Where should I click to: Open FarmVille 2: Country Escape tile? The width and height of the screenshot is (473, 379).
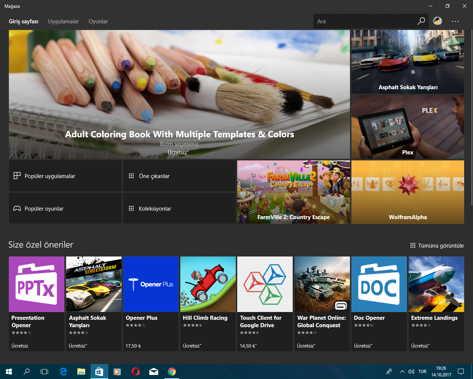click(293, 192)
